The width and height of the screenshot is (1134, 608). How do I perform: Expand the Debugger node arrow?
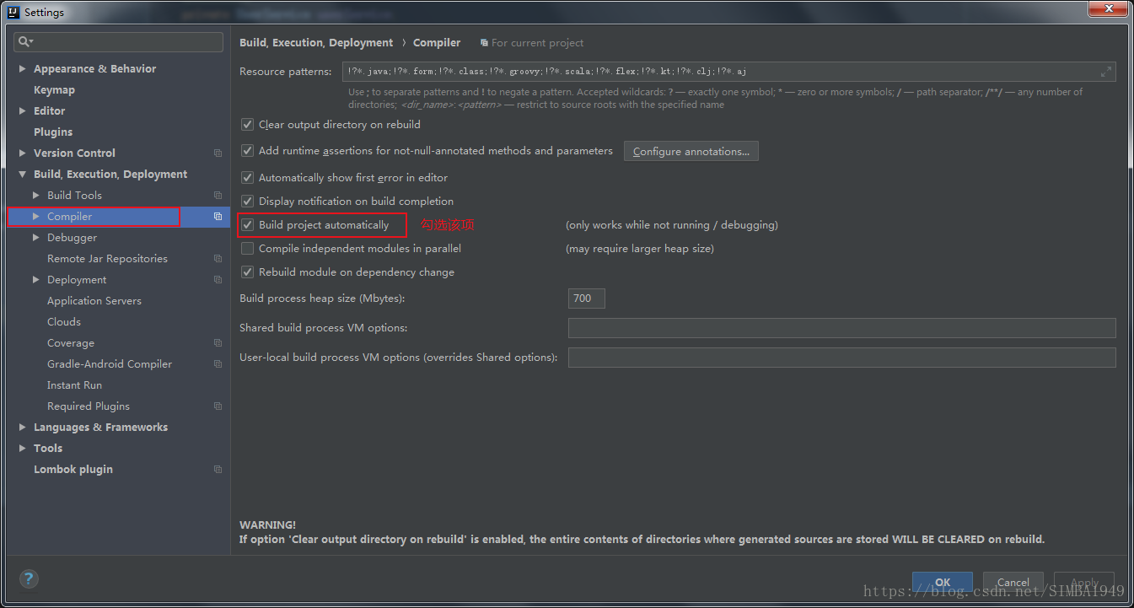(x=35, y=237)
